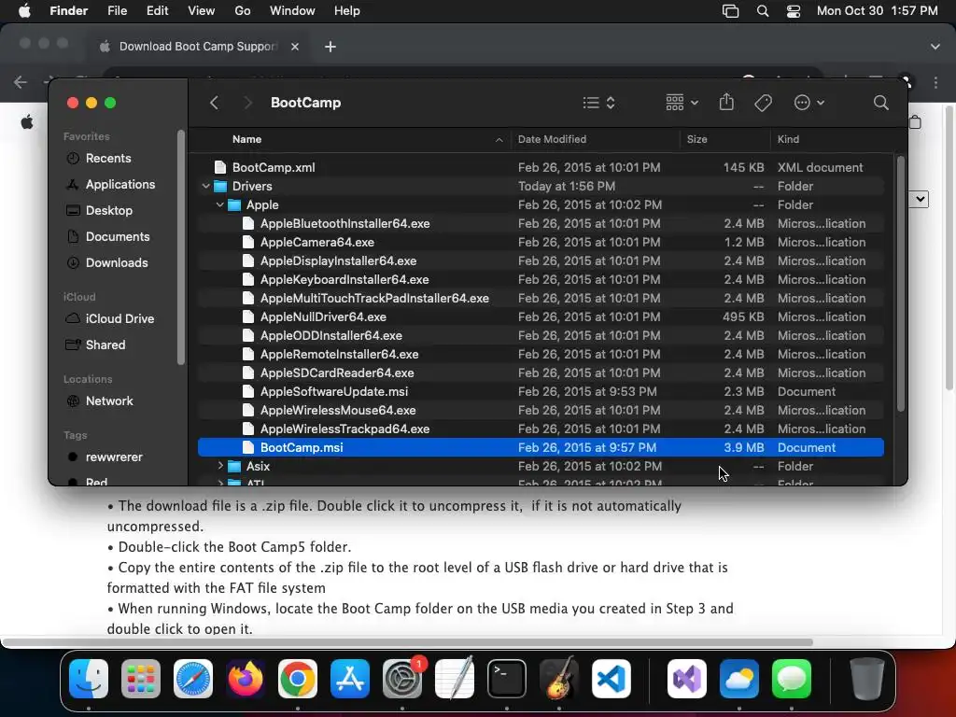Viewport: 956px width, 717px height.
Task: Open the Action ellipsis menu in Finder
Action: point(809,103)
